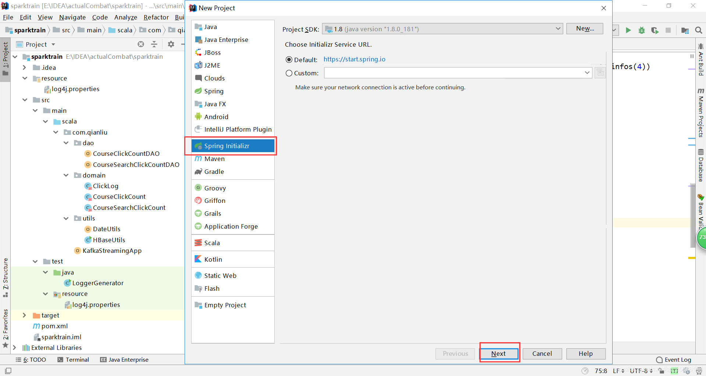
Task: Open the Java Enterprise tool tab
Action: point(124,359)
